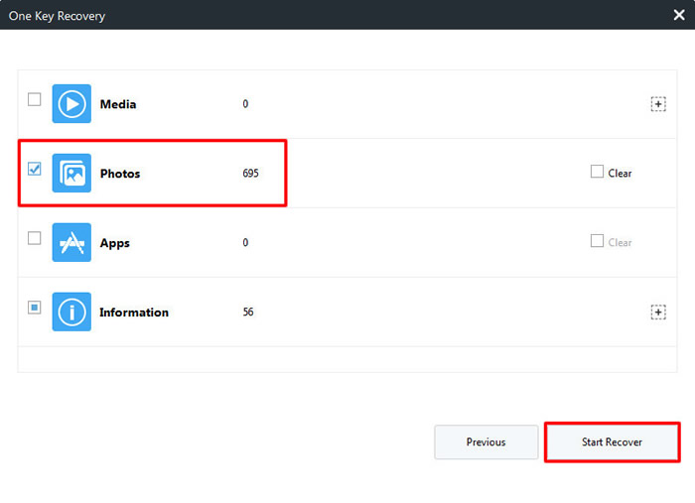This screenshot has width=695, height=503.
Task: Uncheck the Photos checkbox
Action: click(x=34, y=169)
